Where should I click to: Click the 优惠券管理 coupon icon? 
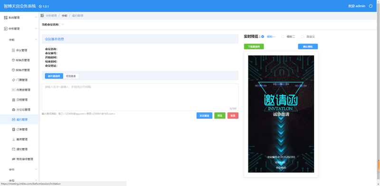[x=13, y=90]
